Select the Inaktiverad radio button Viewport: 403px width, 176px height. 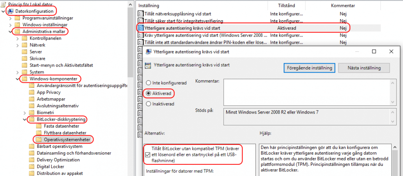(x=148, y=104)
